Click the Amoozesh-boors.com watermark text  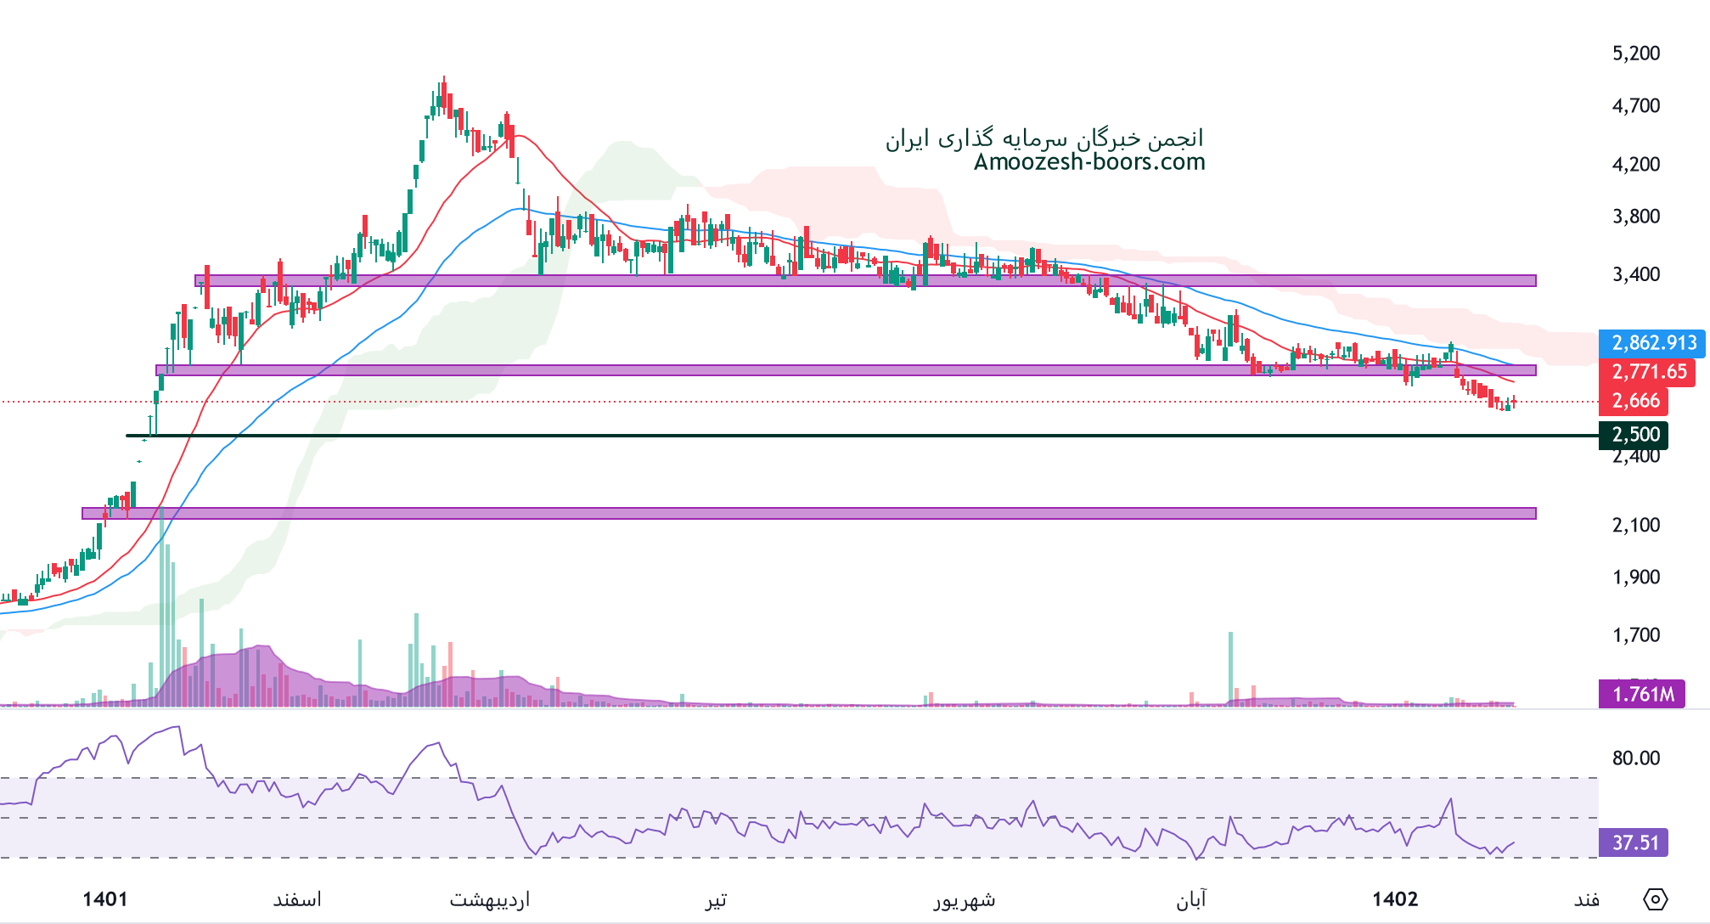(1089, 162)
